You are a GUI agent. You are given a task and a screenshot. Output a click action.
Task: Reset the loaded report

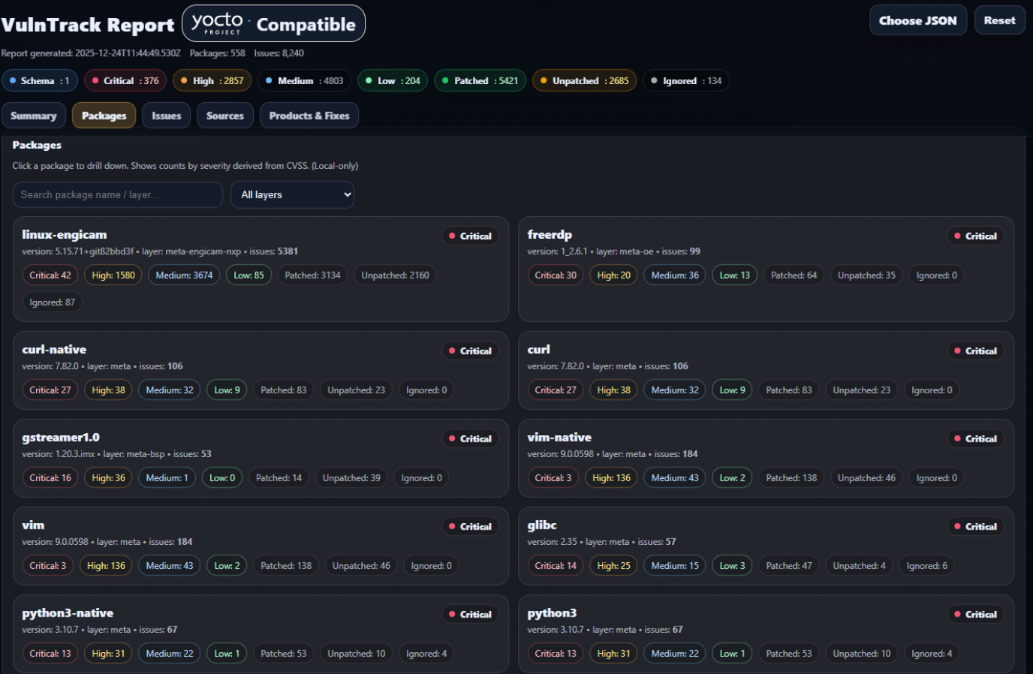coord(1000,20)
